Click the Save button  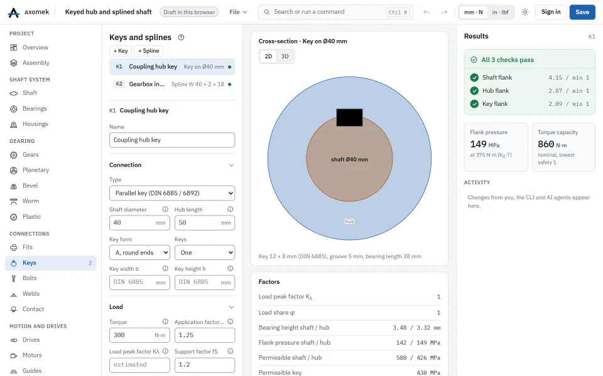[582, 13]
